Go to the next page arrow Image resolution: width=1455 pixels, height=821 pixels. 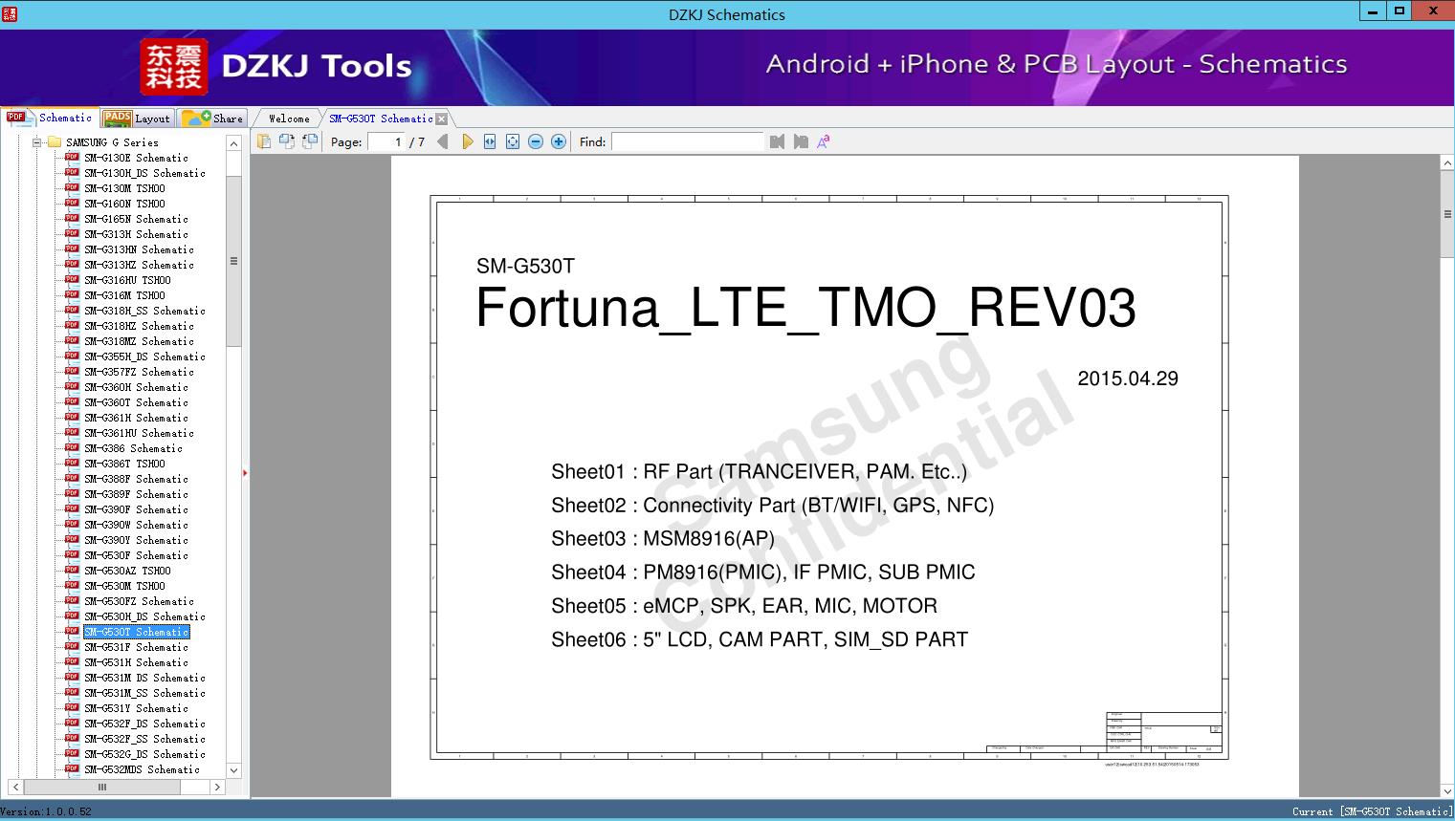[x=467, y=141]
